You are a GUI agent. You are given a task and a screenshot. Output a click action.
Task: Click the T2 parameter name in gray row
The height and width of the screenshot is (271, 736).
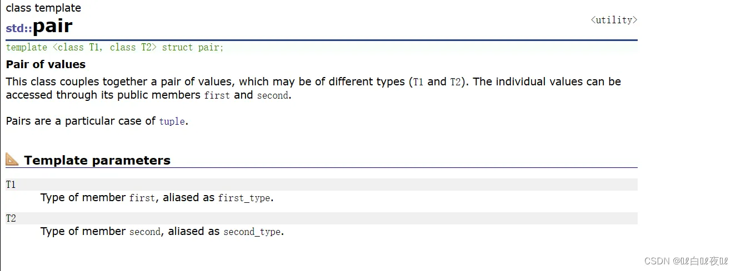tap(11, 219)
